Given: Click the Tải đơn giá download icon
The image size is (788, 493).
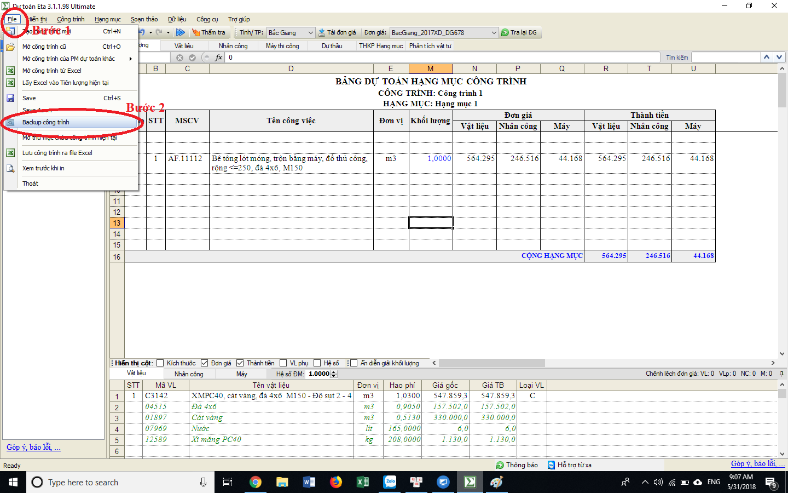Looking at the screenshot, I should tap(322, 32).
